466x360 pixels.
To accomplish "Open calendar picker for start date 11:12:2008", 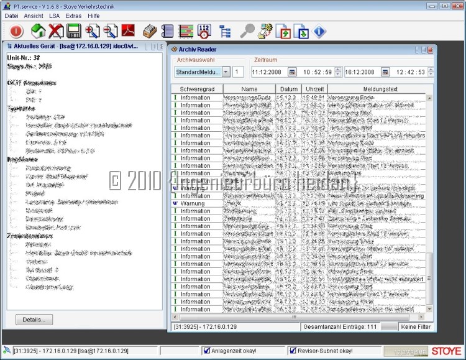I will (292, 72).
